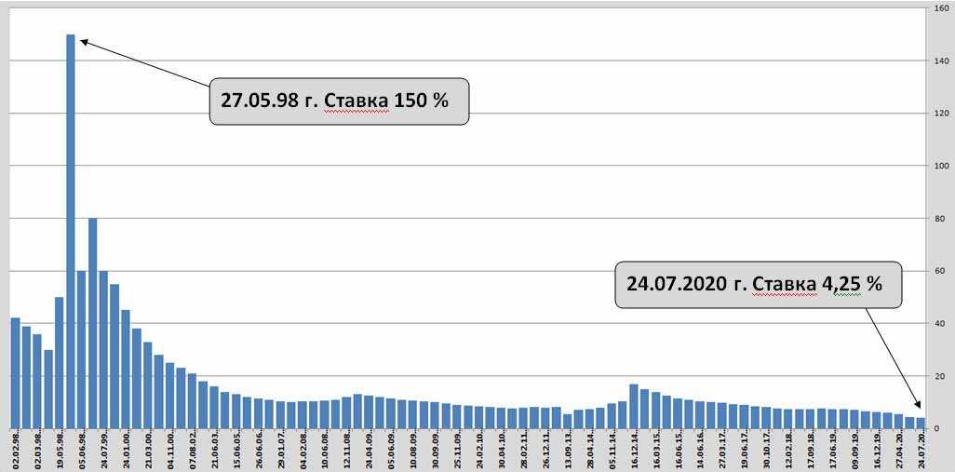The height and width of the screenshot is (472, 955).
Task: Click the x-axis date label 16.06.15
Action: (678, 450)
